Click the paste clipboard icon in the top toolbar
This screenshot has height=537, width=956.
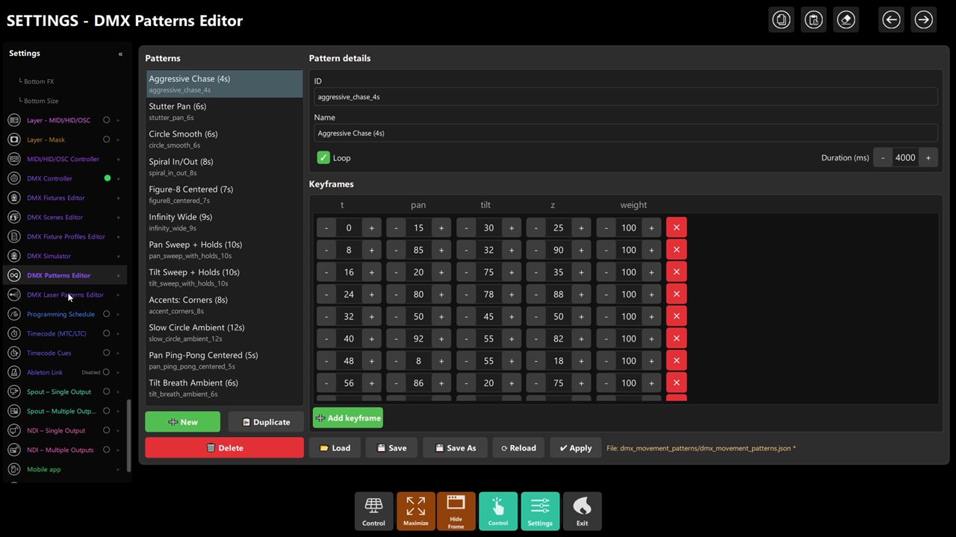[813, 20]
